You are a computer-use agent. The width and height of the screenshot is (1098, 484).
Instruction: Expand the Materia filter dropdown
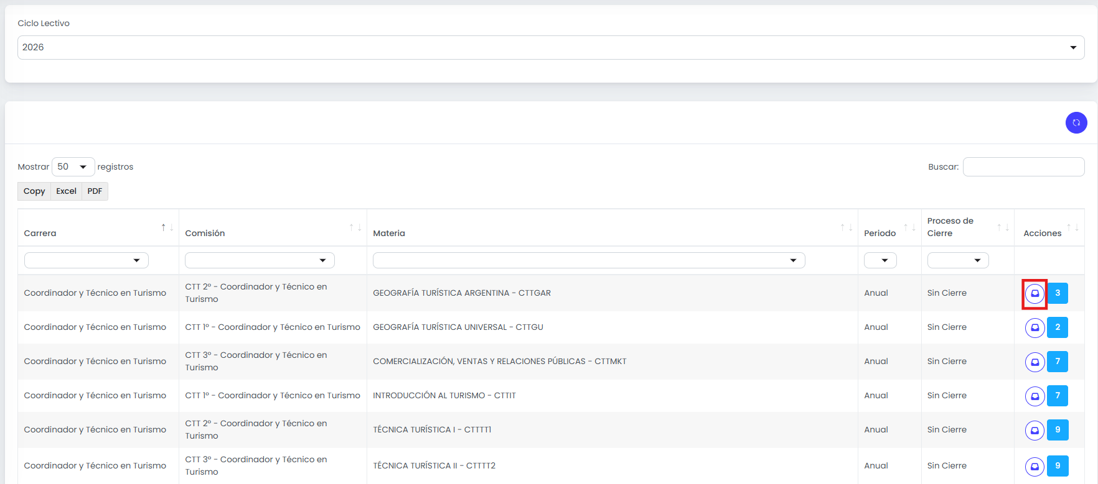[589, 260]
